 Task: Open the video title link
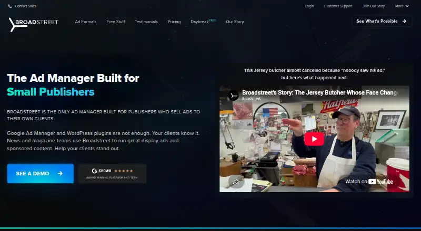pyautogui.click(x=319, y=93)
